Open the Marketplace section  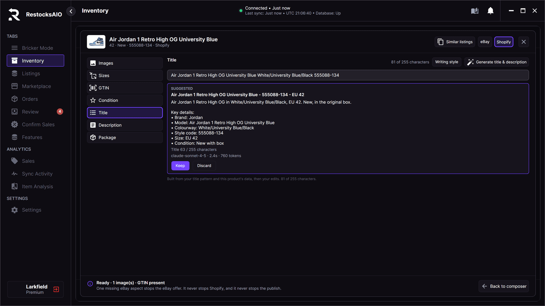coord(35,86)
